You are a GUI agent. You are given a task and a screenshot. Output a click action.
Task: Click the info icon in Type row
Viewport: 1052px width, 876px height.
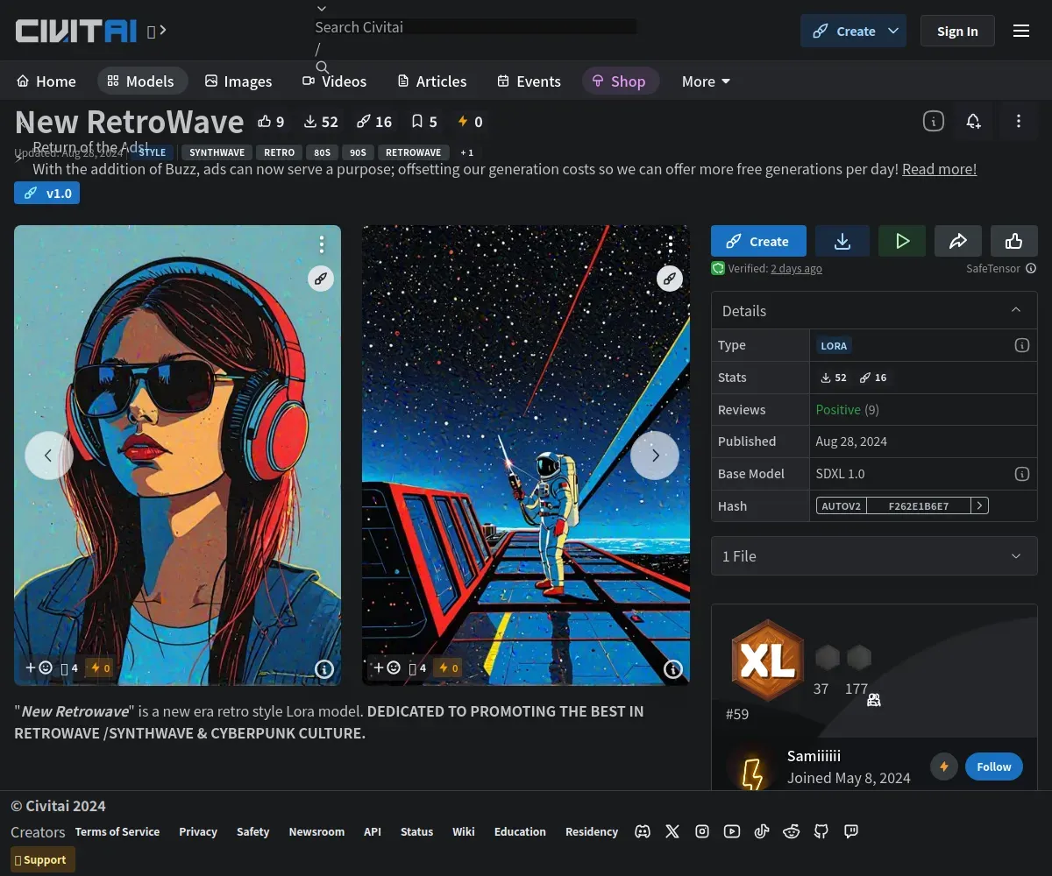pos(1021,345)
